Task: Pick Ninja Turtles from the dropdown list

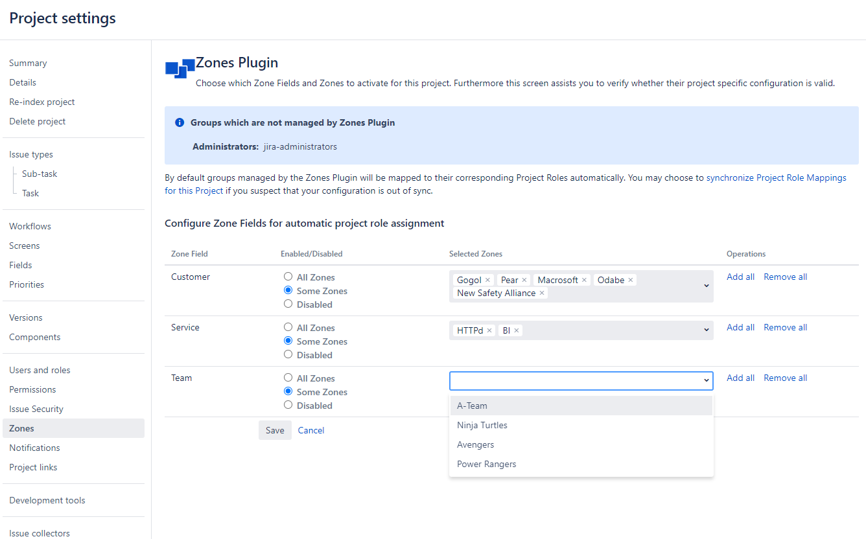Action: [482, 426]
